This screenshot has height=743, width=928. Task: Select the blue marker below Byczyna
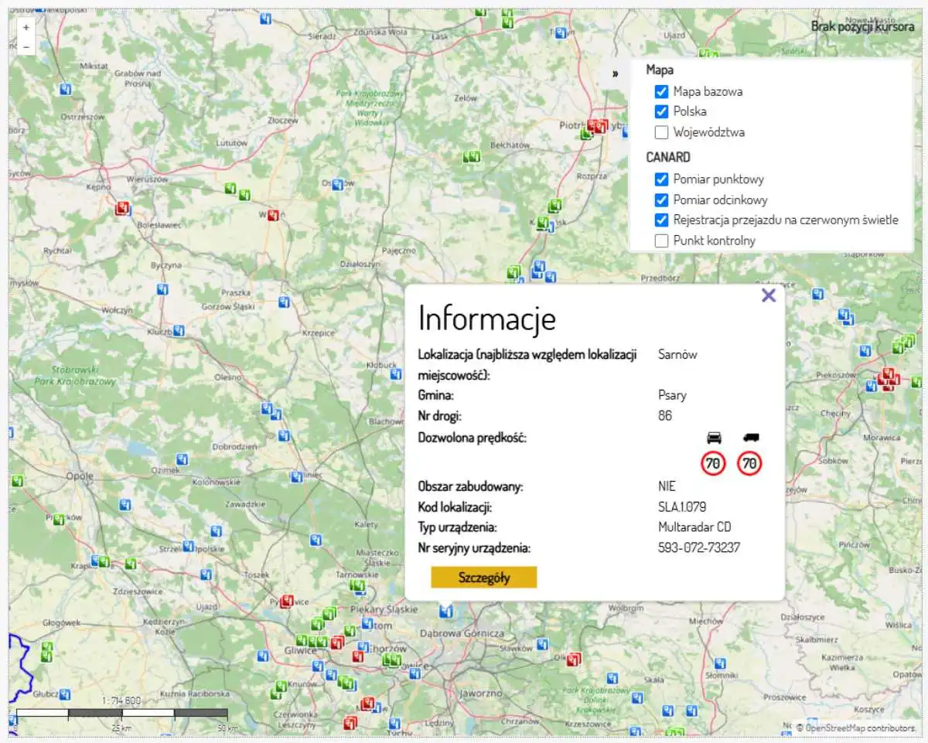[162, 289]
